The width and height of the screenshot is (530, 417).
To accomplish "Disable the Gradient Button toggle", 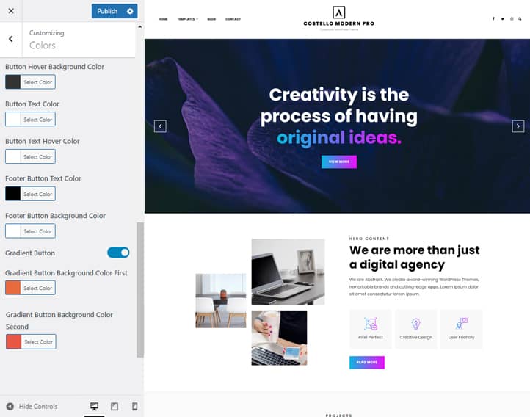I will pyautogui.click(x=118, y=253).
